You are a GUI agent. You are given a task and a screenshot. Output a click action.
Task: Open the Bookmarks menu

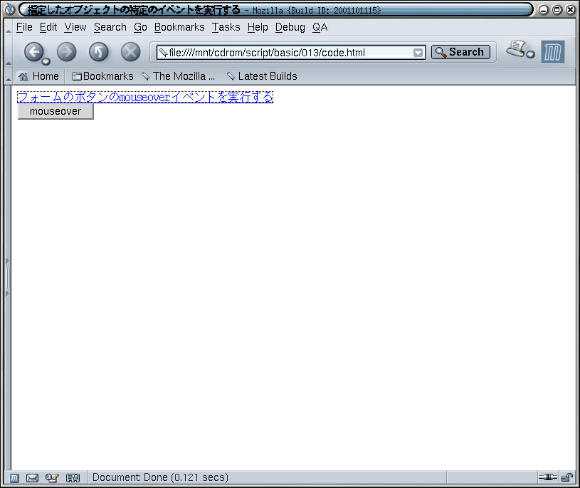[x=179, y=27]
